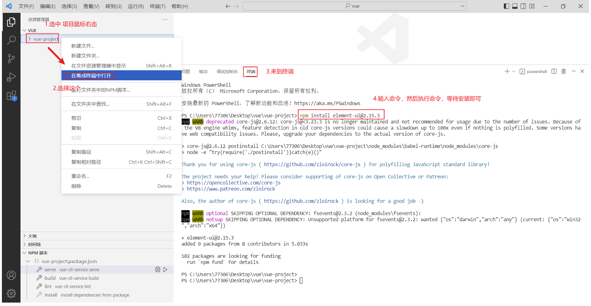Image resolution: width=591 pixels, height=306 pixels.
Task: Kill terminal using the trash icon
Action: pyautogui.click(x=564, y=71)
